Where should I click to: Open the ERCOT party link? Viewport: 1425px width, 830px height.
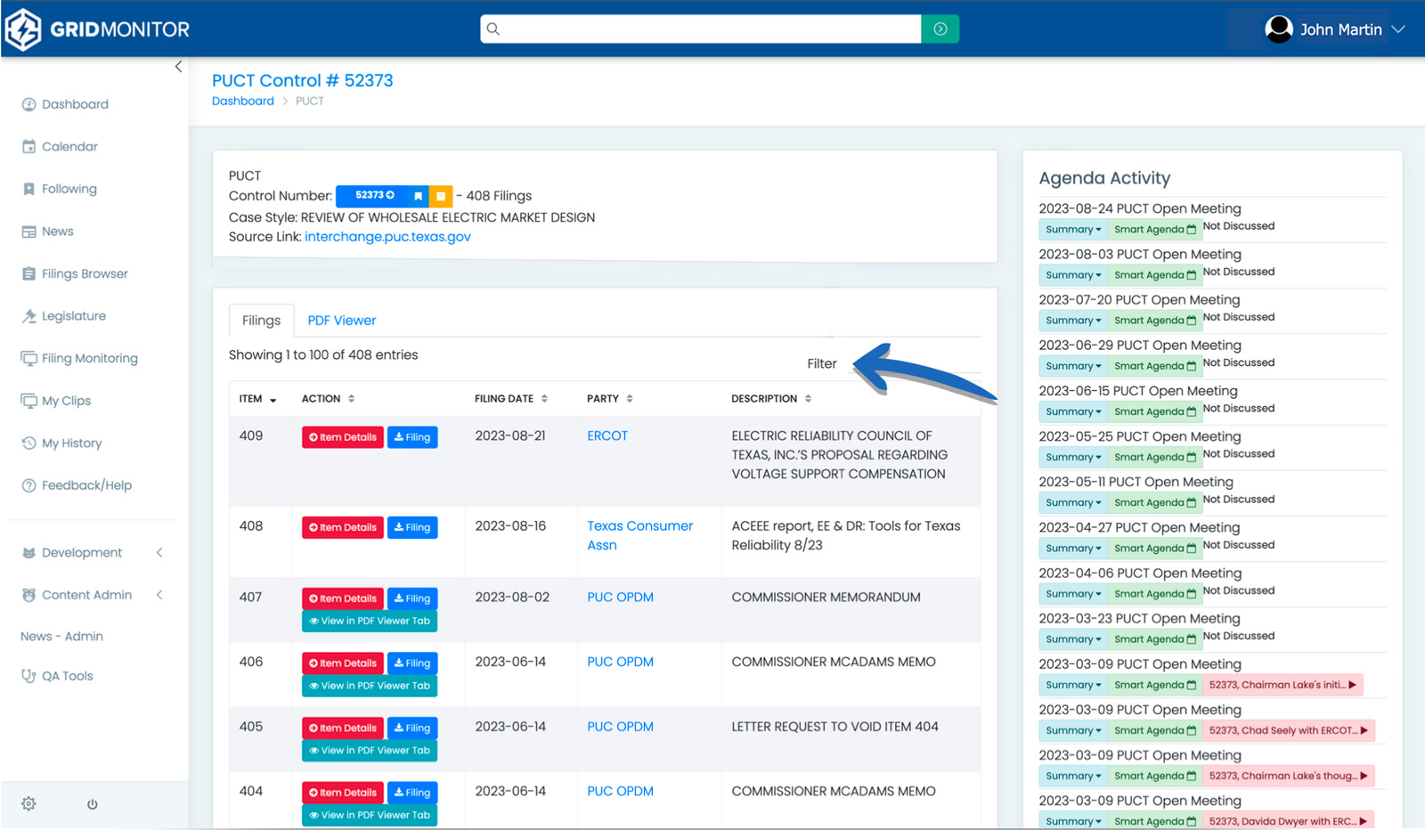click(x=607, y=436)
